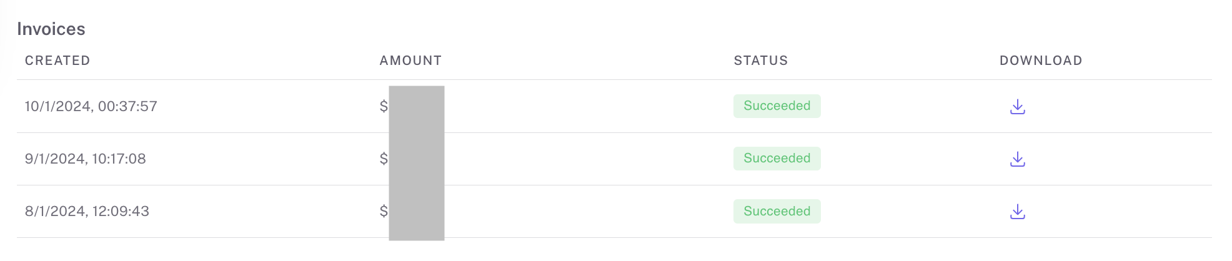Viewport: 1232px width, 261px height.
Task: Download the 8/1/2024 invoice
Action: [x=1017, y=212]
